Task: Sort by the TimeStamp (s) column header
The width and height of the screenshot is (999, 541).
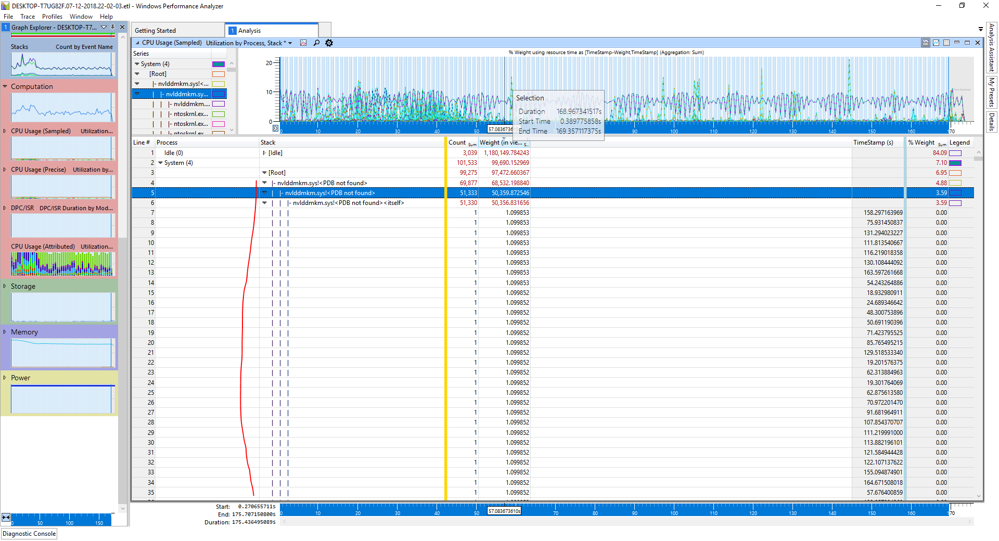Action: 873,143
